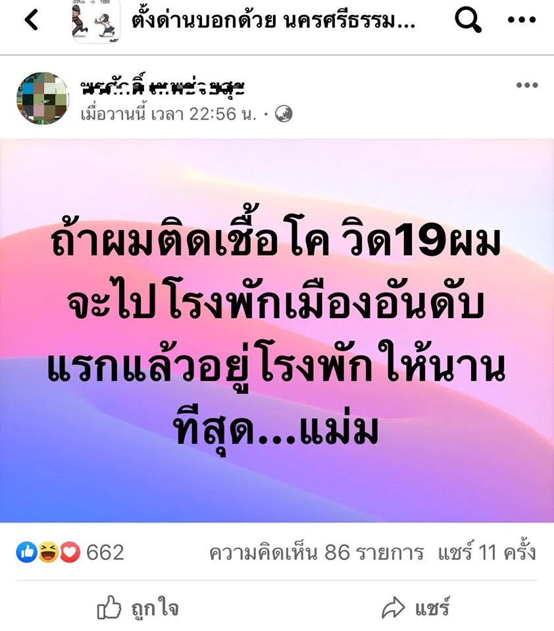554x631 pixels.
Task: Tap the group avatar thumbnail
Action: [96, 21]
